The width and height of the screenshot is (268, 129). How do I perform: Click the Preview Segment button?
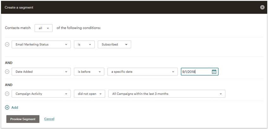23,119
